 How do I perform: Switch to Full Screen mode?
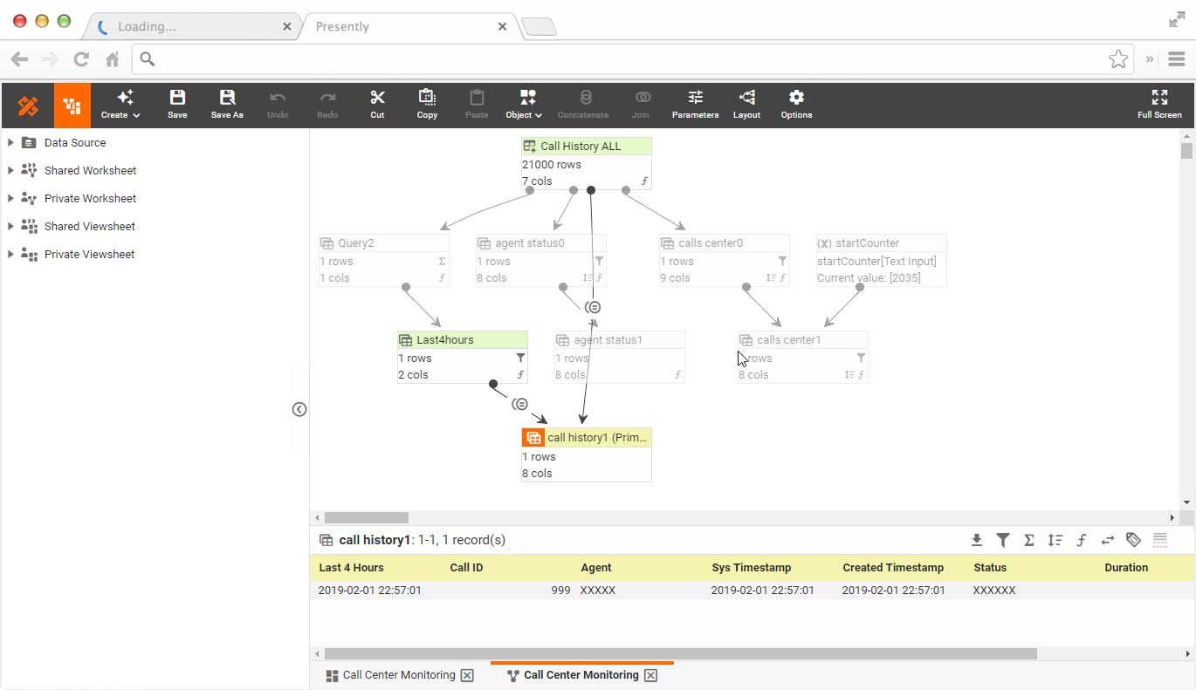(1159, 104)
